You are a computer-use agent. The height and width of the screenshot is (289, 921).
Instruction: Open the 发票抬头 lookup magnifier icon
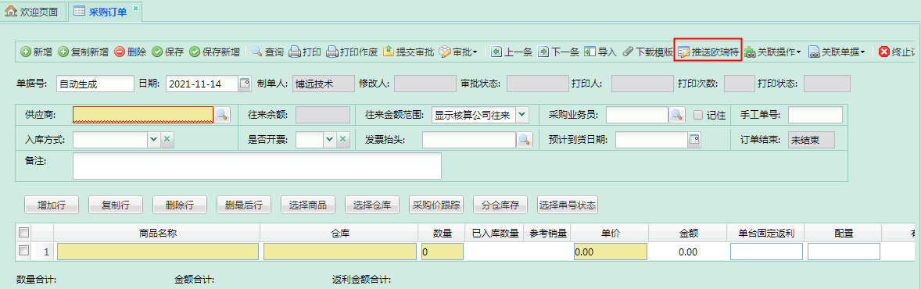click(x=524, y=140)
